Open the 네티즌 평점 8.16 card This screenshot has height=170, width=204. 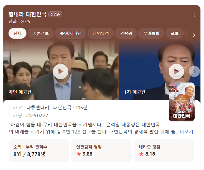[164, 151]
